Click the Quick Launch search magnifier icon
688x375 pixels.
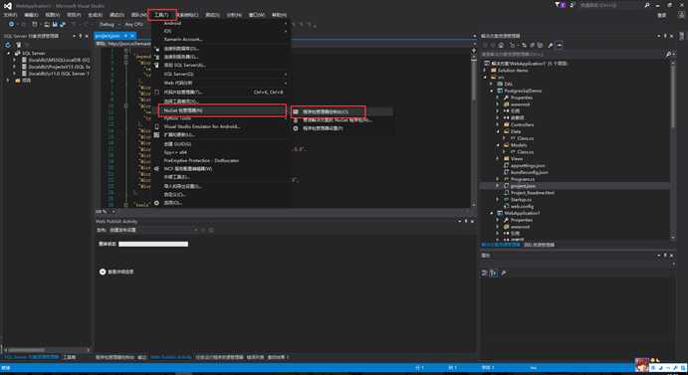(647, 5)
